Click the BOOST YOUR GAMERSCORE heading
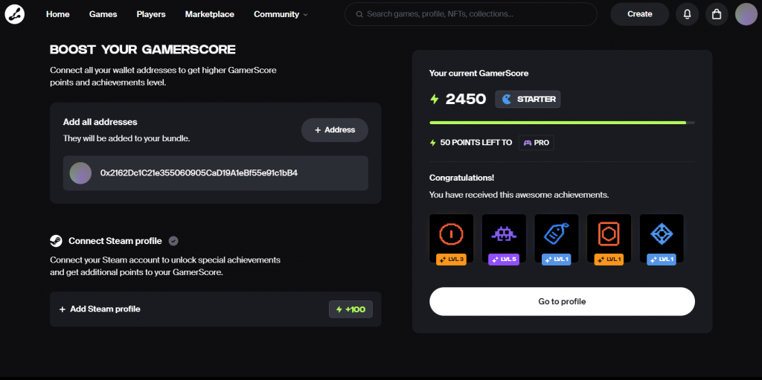 point(143,50)
